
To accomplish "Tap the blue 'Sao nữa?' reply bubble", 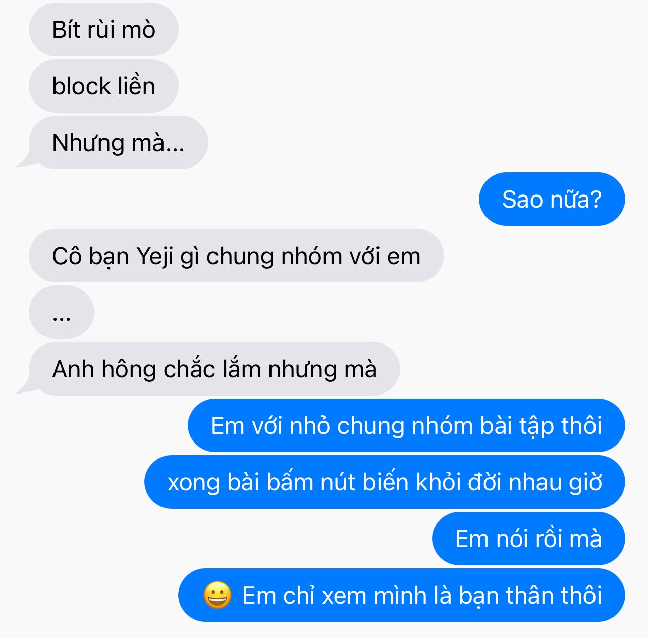I will pos(552,199).
